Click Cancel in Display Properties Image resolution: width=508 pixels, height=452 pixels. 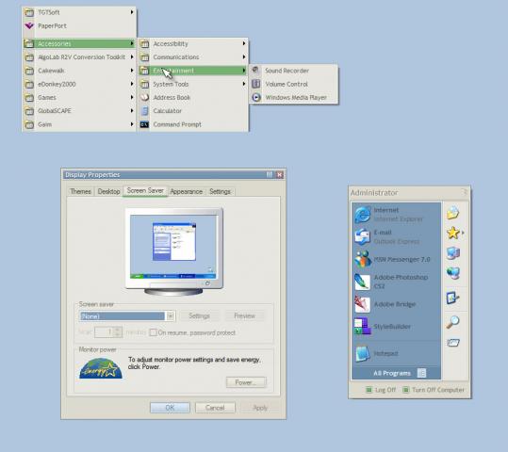(x=215, y=408)
